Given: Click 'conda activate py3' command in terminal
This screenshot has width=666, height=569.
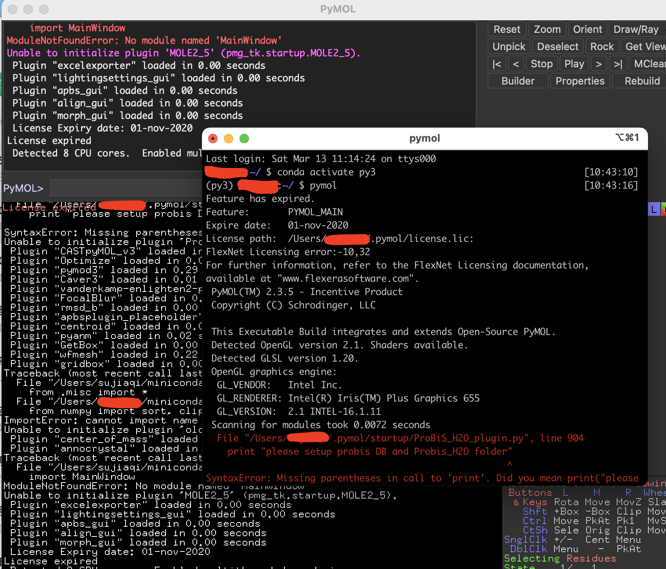Looking at the screenshot, I should pyautogui.click(x=326, y=172).
